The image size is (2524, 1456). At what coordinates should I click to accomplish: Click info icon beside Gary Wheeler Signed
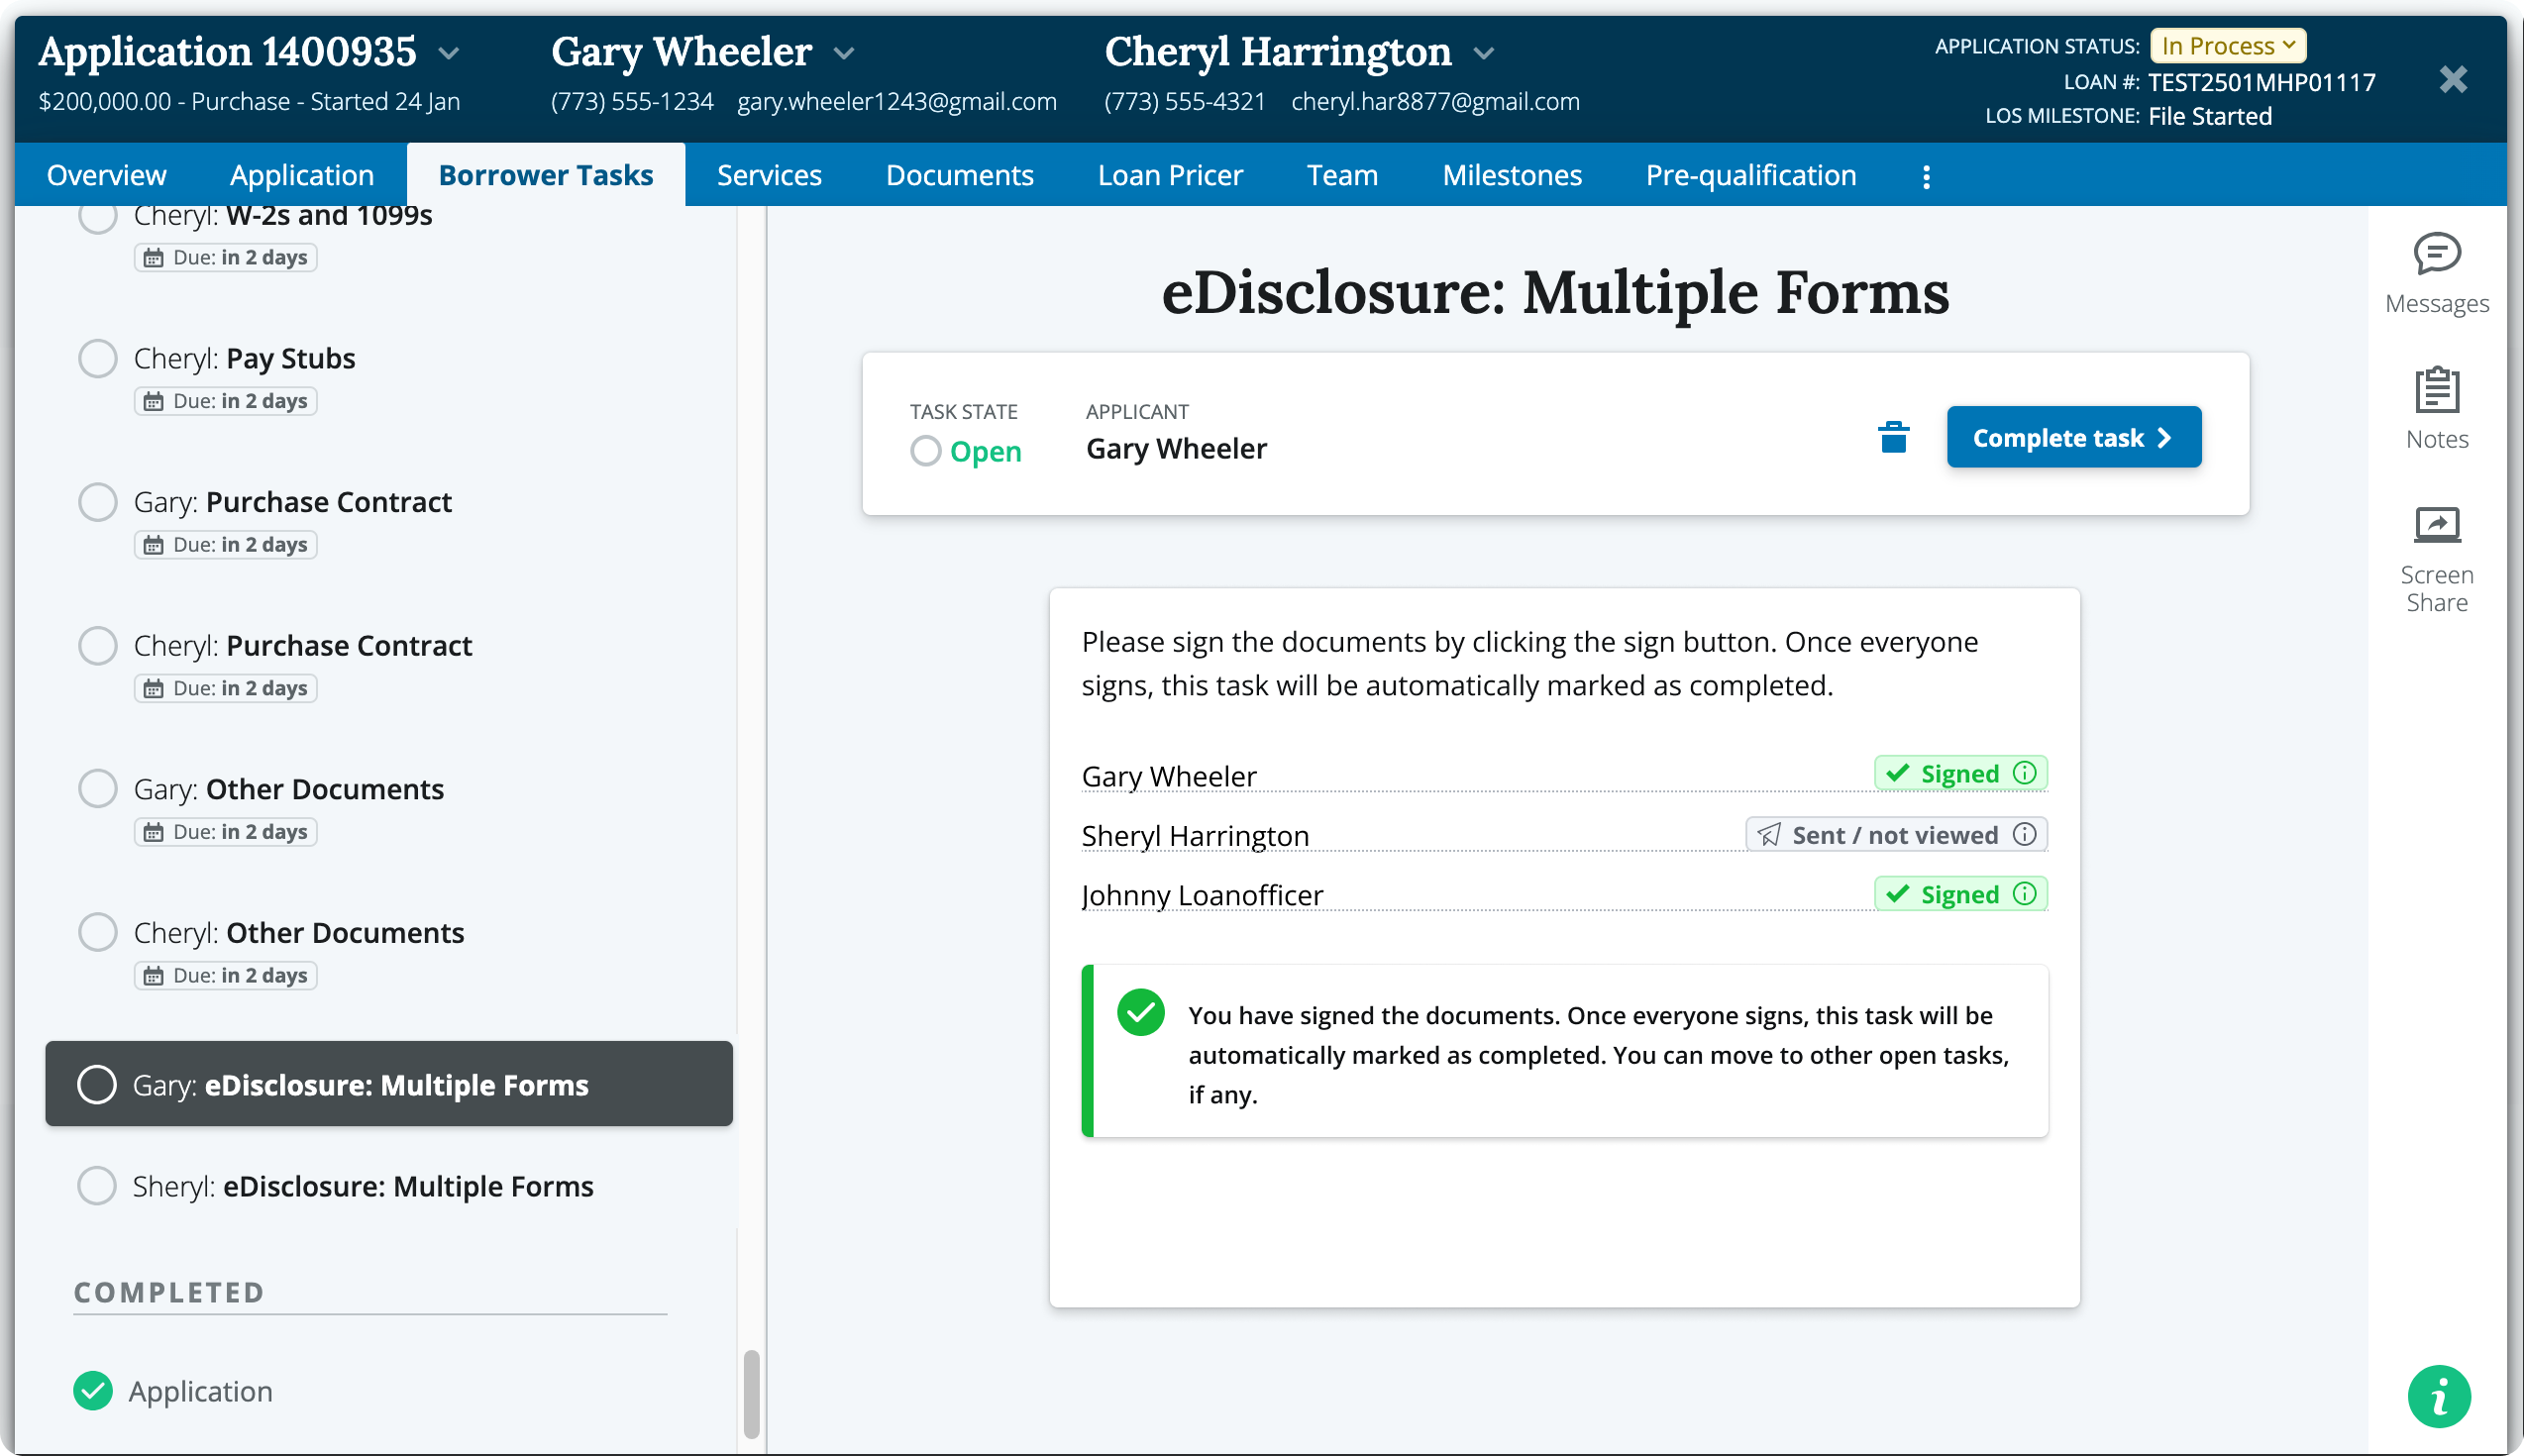coord(2024,773)
